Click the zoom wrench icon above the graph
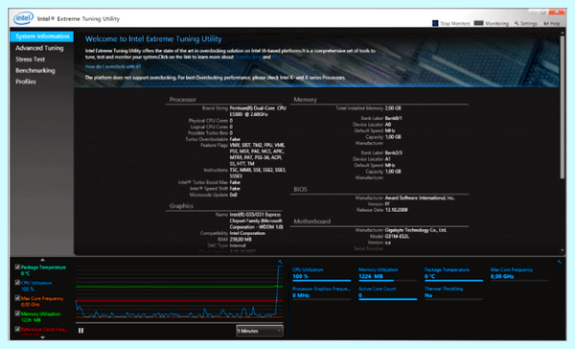This screenshot has width=575, height=349. (x=280, y=262)
